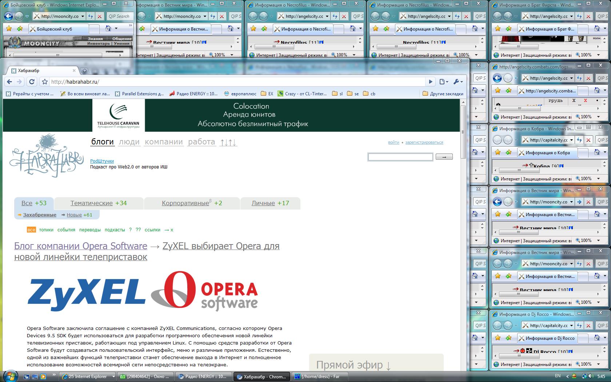Screen dimensions: 611x382
Task: Open the европаплюс bookmark
Action: (240, 94)
